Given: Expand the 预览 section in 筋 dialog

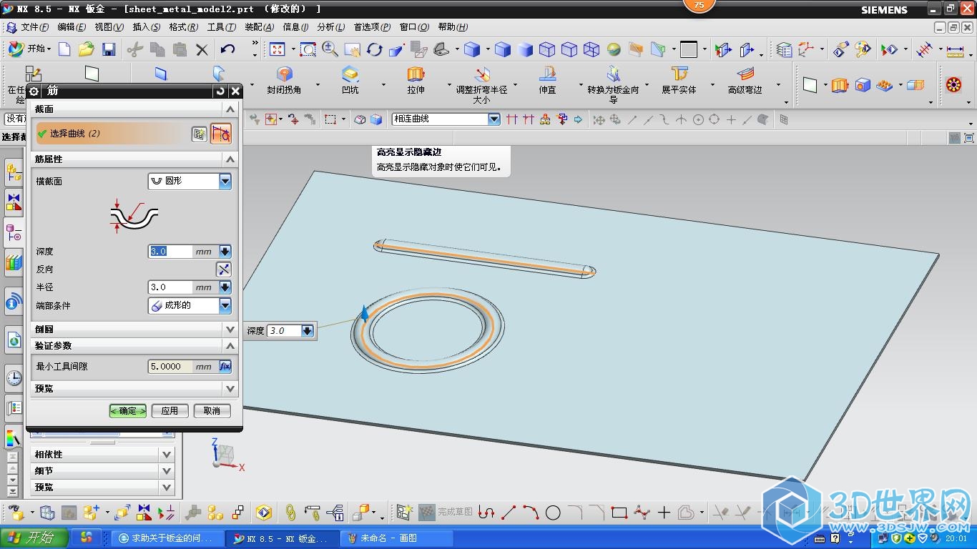Looking at the screenshot, I should point(230,389).
